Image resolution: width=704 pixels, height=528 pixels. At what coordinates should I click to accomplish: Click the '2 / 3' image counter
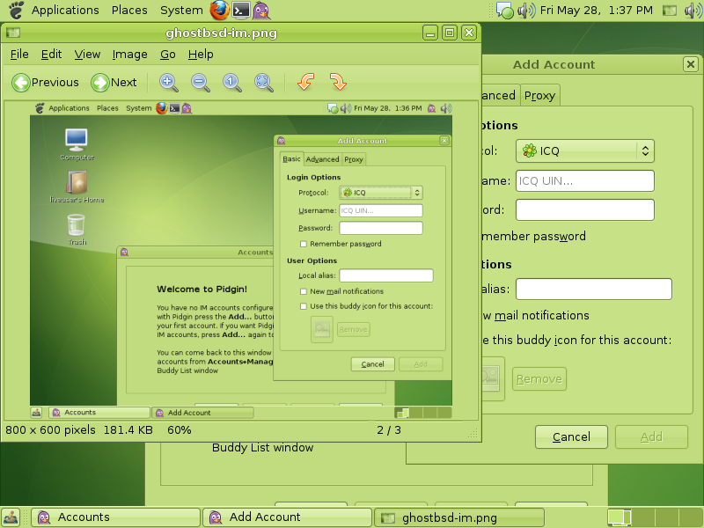pyautogui.click(x=389, y=430)
